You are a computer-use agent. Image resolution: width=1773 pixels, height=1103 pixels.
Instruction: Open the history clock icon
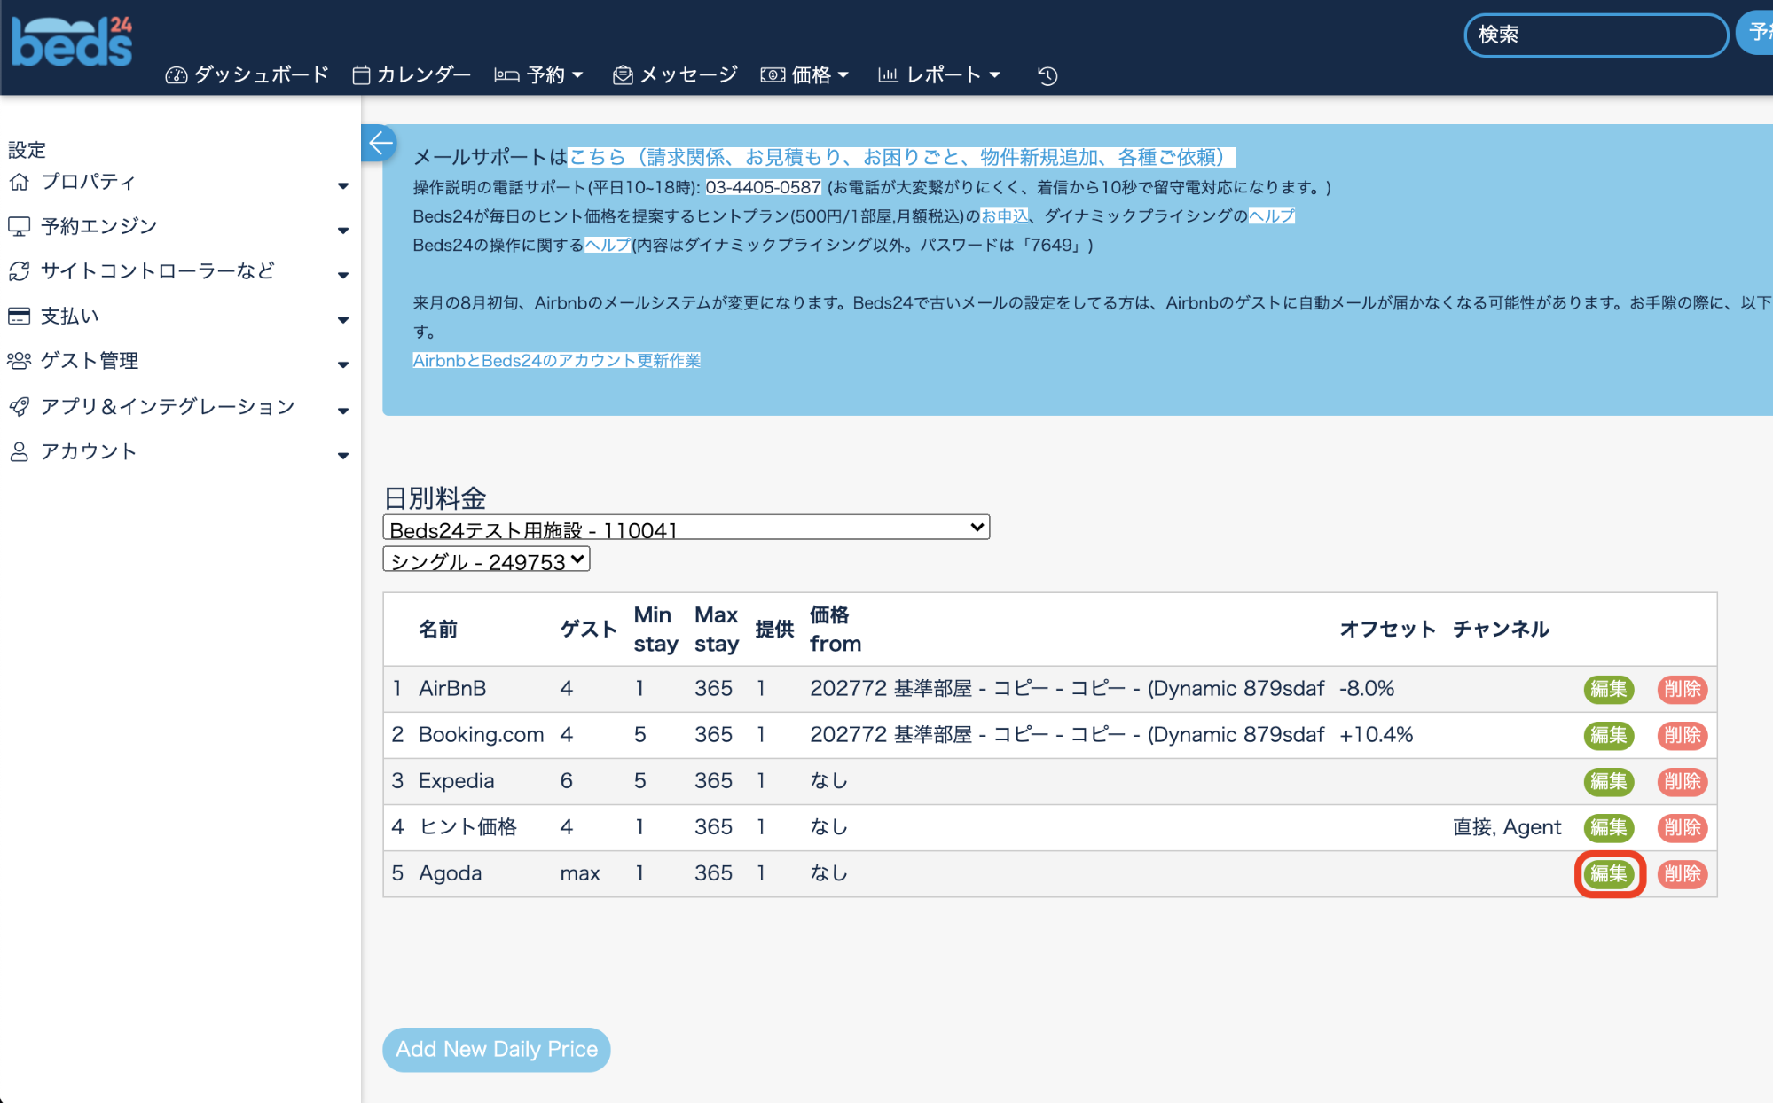pos(1047,75)
